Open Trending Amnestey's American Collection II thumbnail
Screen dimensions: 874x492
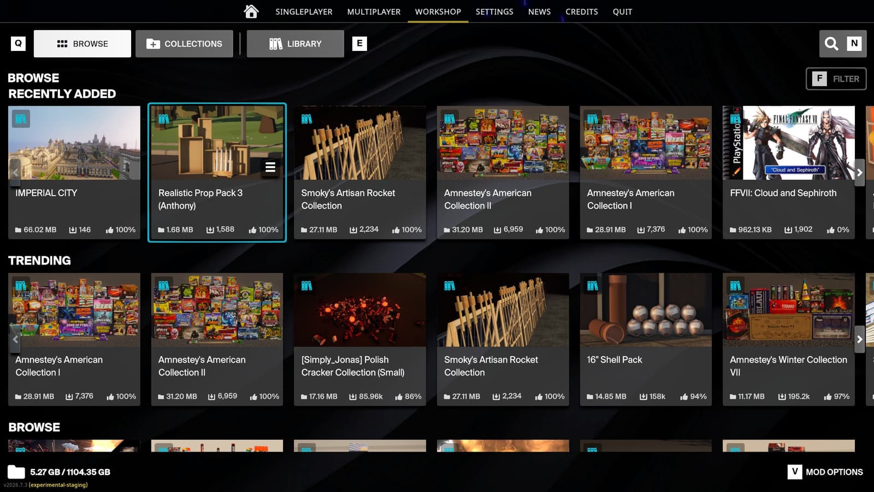point(217,310)
